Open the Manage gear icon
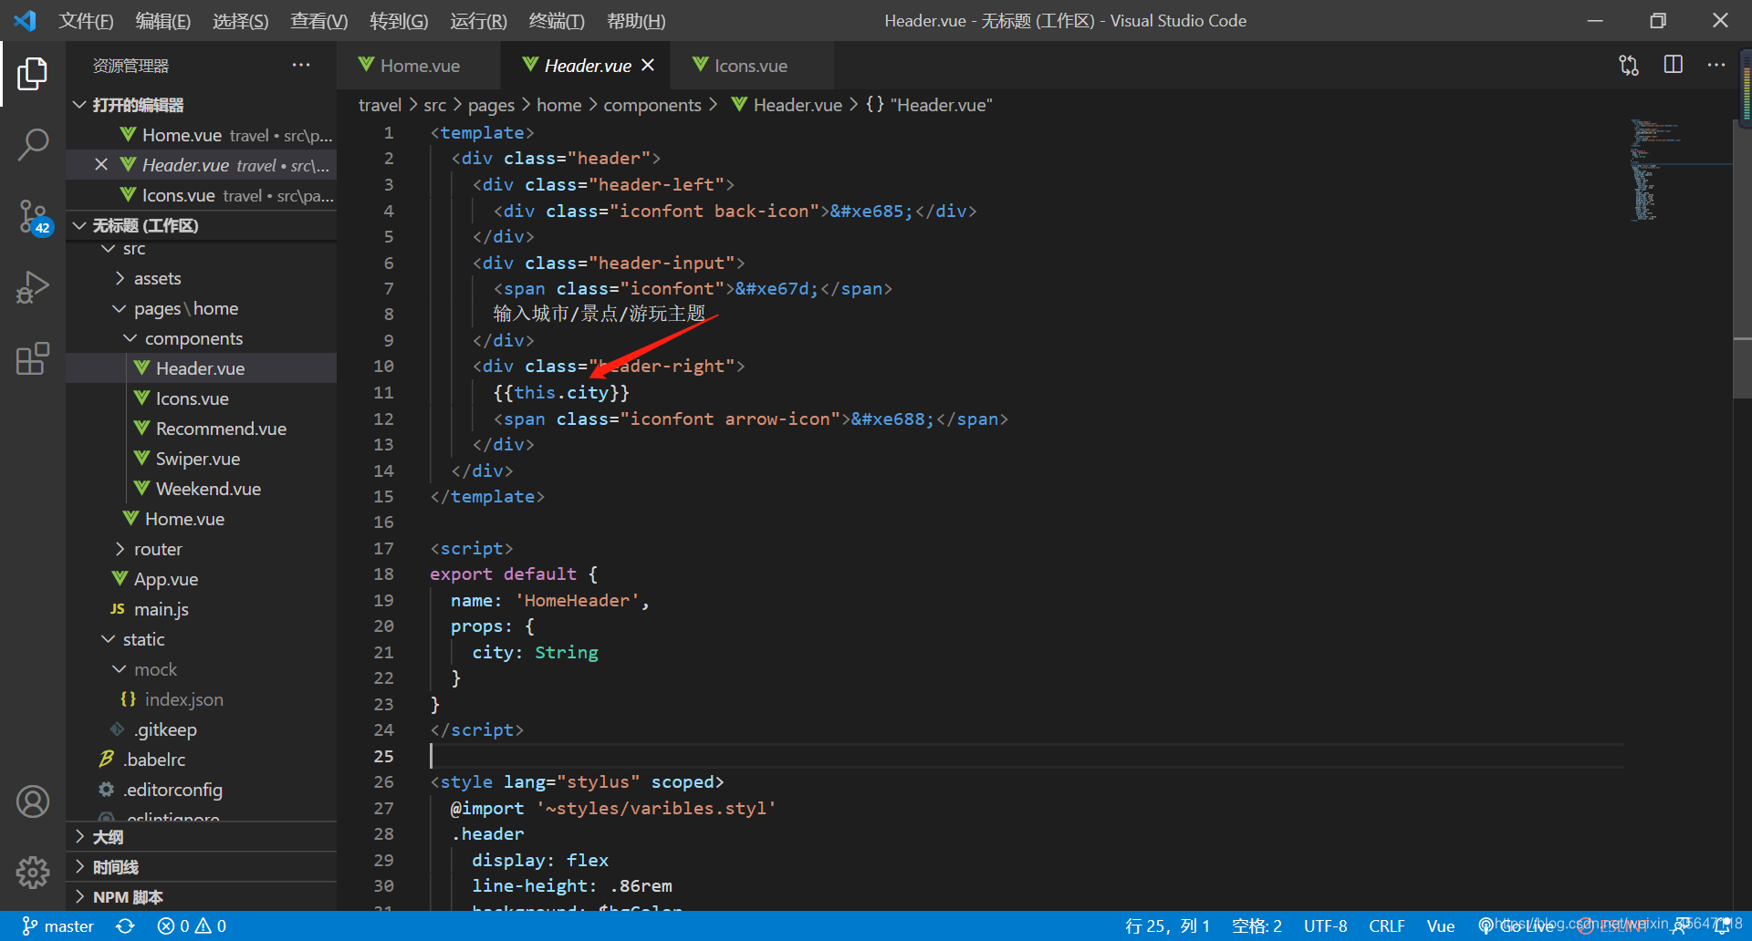The height and width of the screenshot is (941, 1752). [x=33, y=873]
